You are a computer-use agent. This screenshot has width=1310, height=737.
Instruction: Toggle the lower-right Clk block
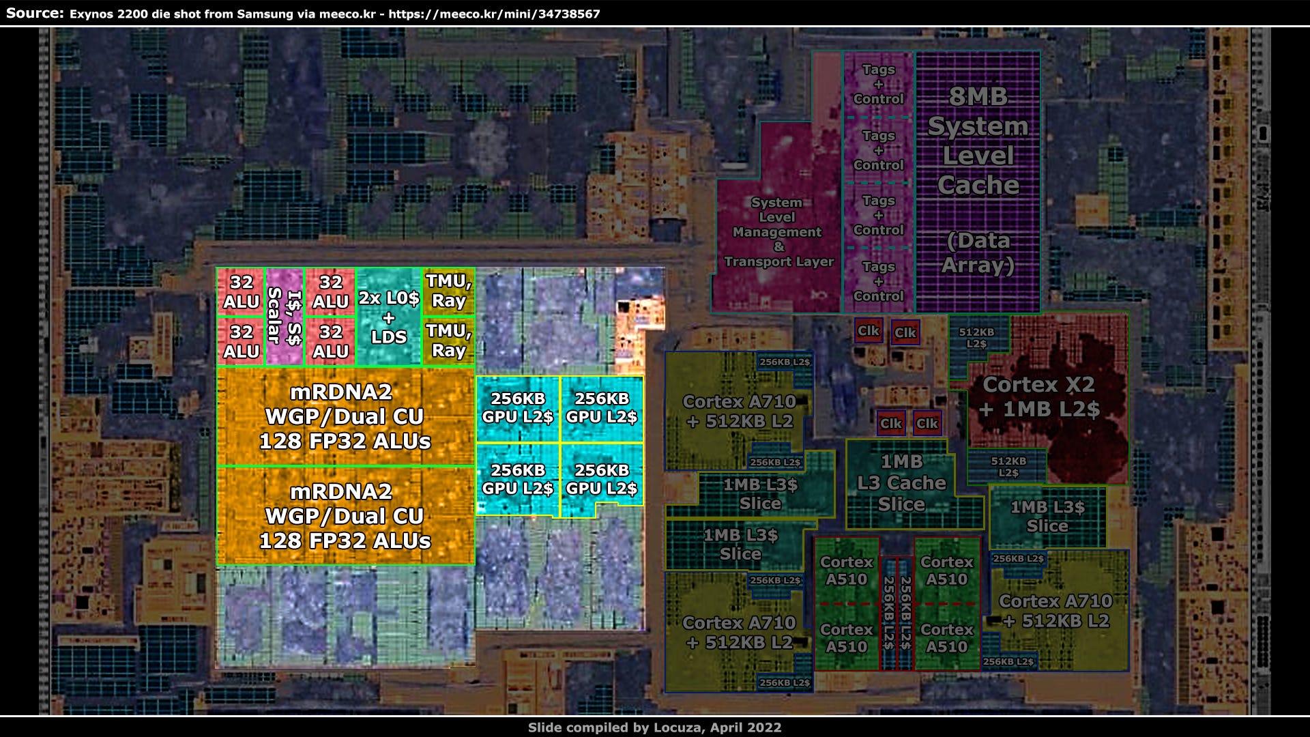tap(926, 424)
